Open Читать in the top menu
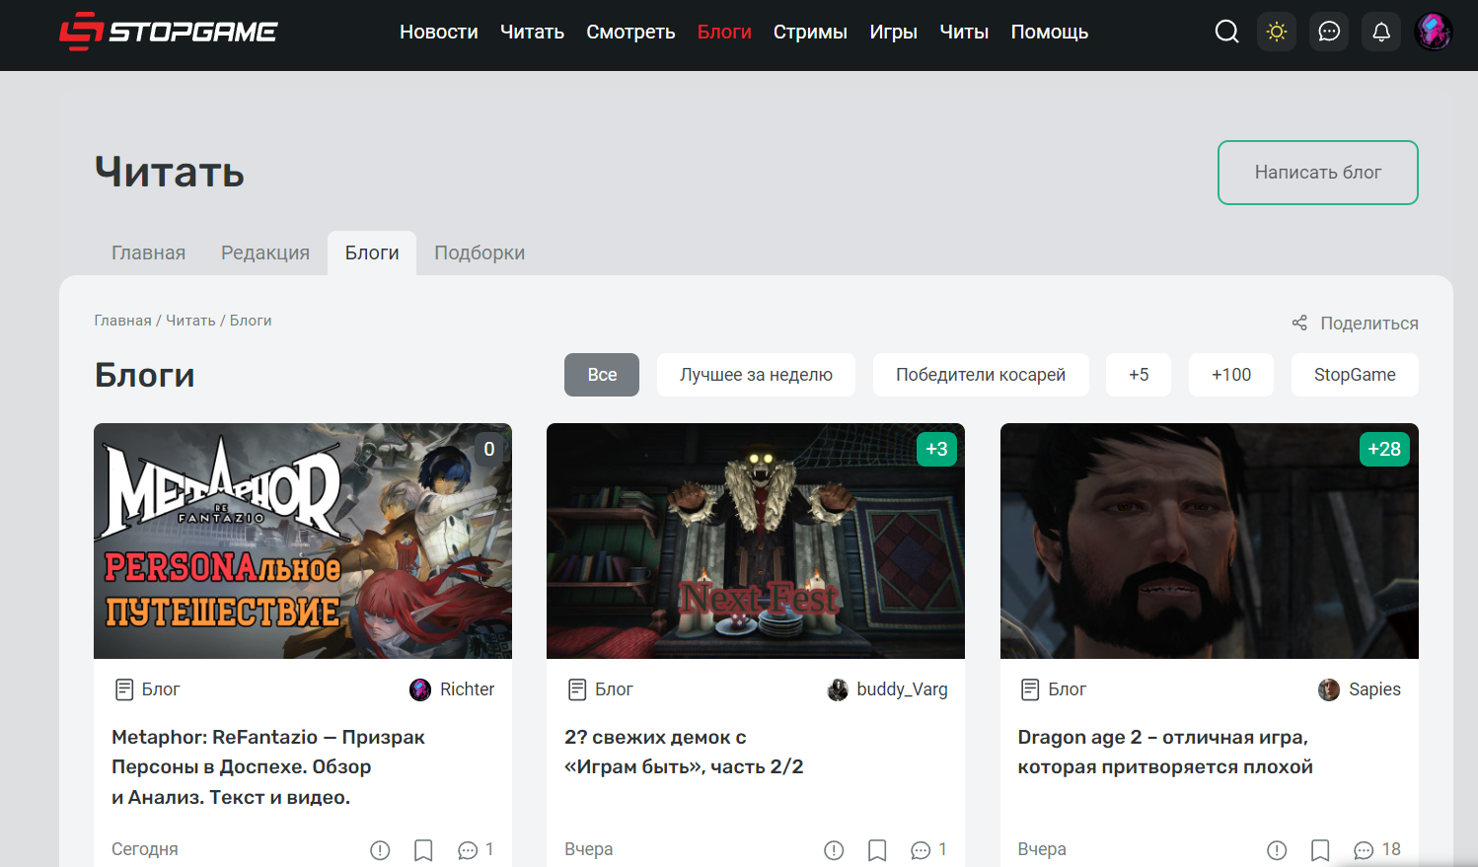This screenshot has height=867, width=1478. tap(532, 32)
